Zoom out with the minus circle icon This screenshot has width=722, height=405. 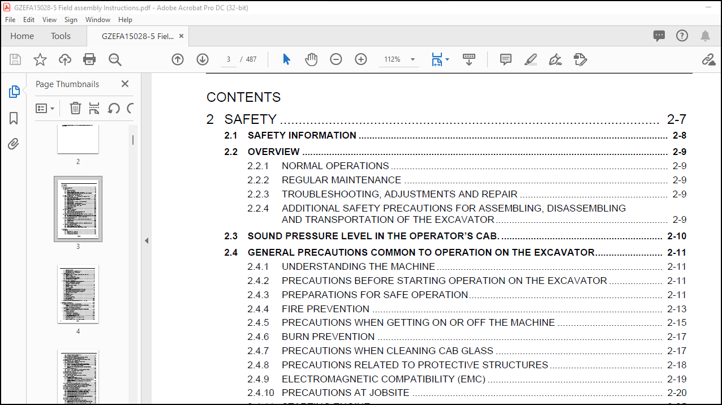coord(336,59)
